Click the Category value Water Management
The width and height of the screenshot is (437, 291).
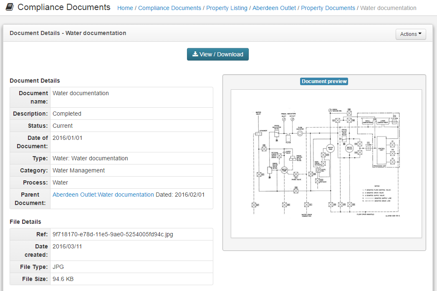[x=78, y=170]
